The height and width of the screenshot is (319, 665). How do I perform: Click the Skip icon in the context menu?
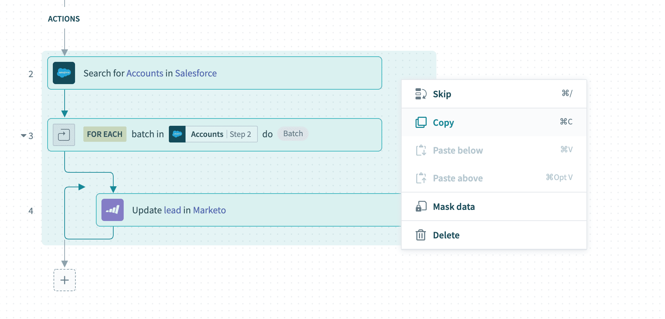pos(420,93)
